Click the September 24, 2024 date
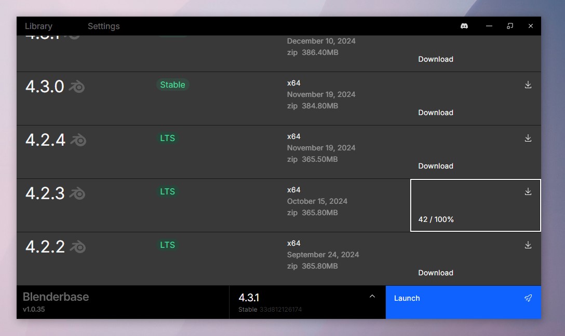The width and height of the screenshot is (565, 336). 323,255
